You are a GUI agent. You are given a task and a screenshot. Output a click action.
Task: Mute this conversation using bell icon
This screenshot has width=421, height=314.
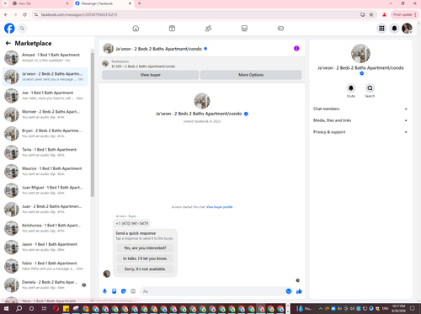tap(351, 88)
